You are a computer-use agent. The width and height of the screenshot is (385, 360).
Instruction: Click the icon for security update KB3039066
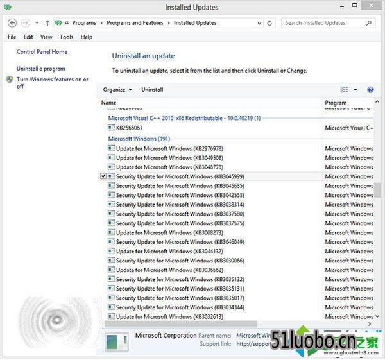(112, 261)
